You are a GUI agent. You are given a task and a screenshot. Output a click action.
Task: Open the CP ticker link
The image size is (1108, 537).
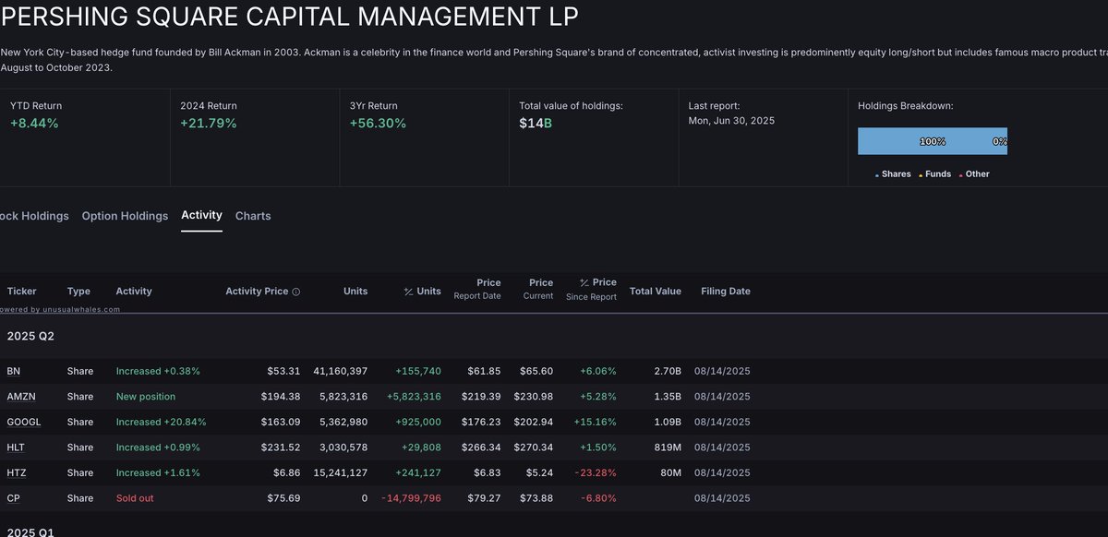tap(13, 498)
